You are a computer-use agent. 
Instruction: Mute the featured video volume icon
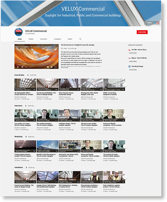[x=22, y=67]
